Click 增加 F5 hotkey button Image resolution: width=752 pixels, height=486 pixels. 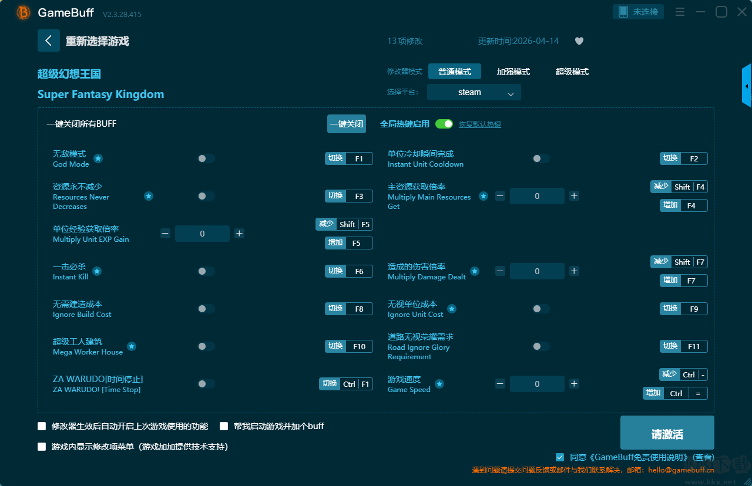[x=349, y=243]
